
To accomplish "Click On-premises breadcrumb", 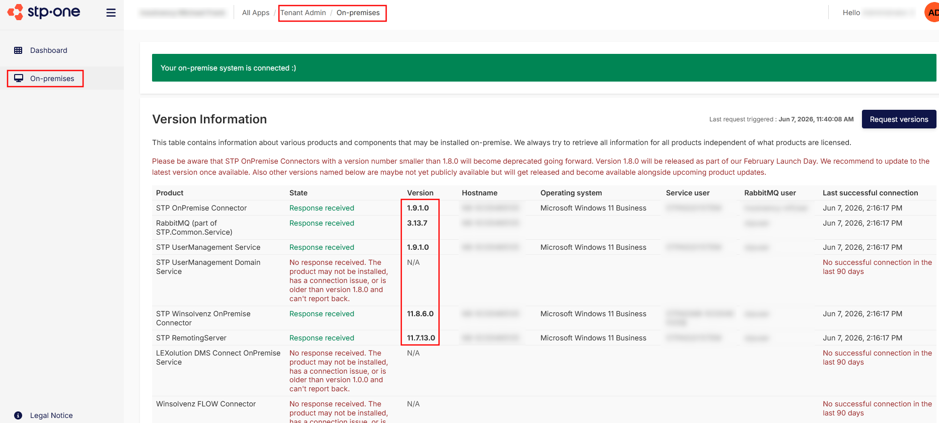I will click(x=358, y=13).
